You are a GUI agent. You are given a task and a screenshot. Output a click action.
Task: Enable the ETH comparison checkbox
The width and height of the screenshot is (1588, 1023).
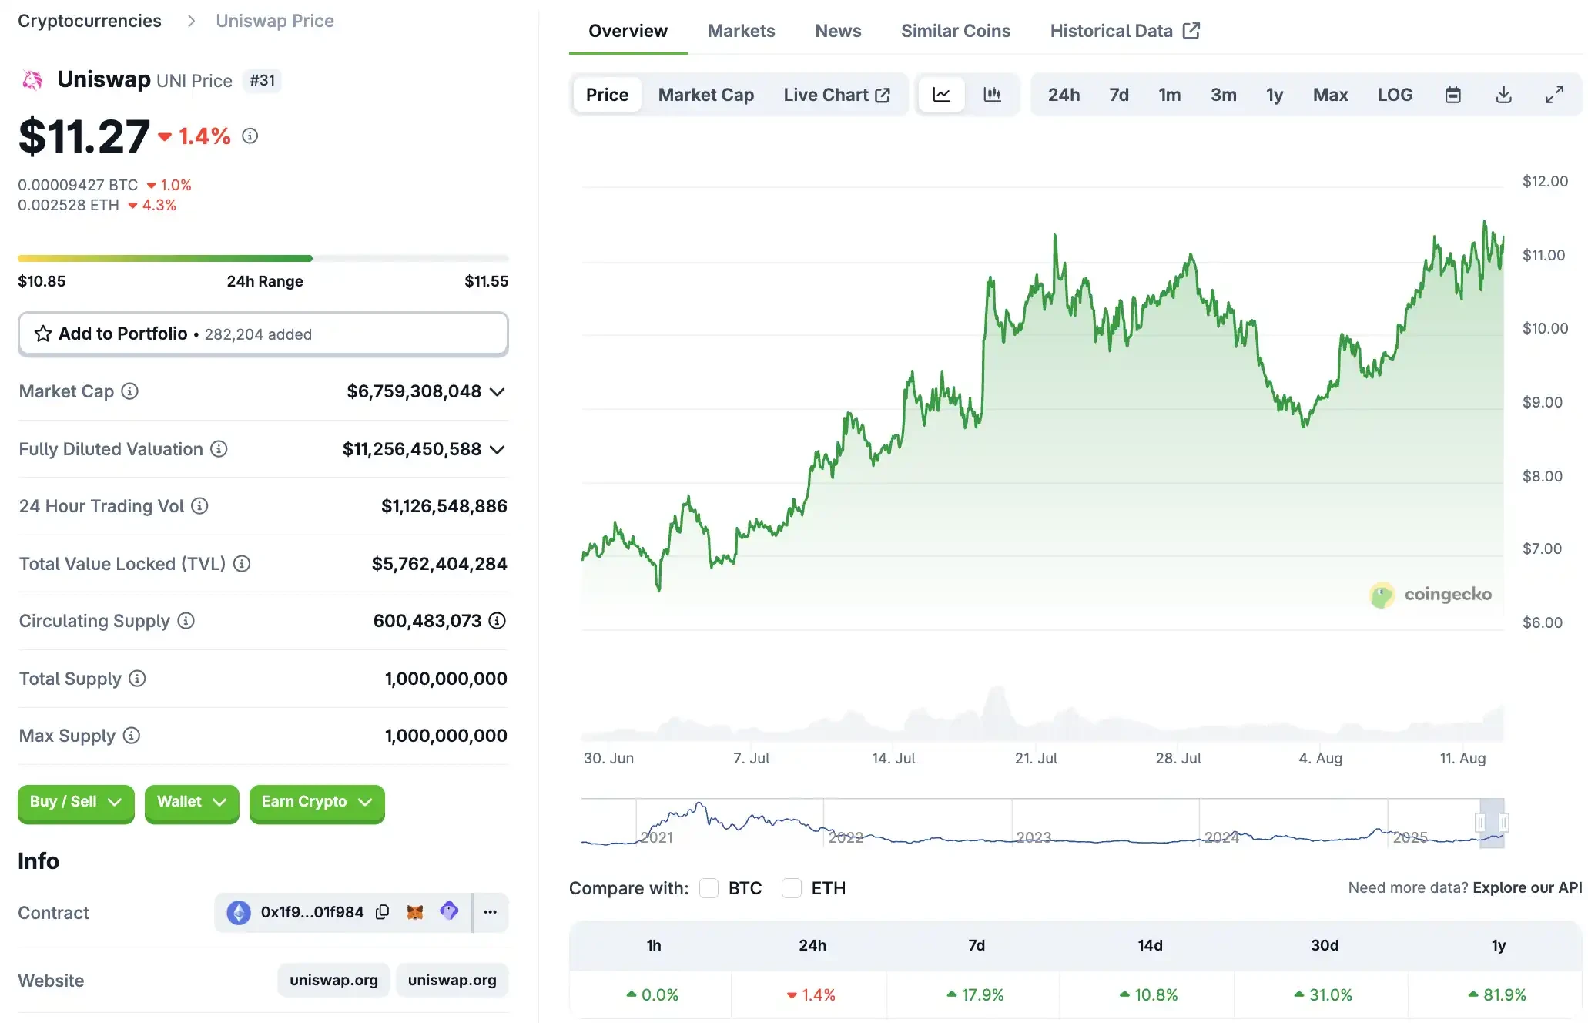(792, 888)
